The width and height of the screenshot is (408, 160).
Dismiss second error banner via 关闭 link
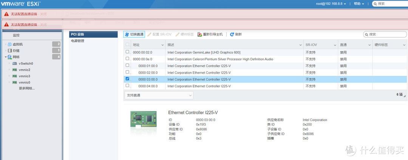click(43, 25)
